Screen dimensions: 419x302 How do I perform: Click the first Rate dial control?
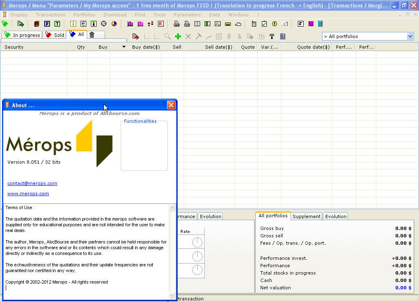197,242
